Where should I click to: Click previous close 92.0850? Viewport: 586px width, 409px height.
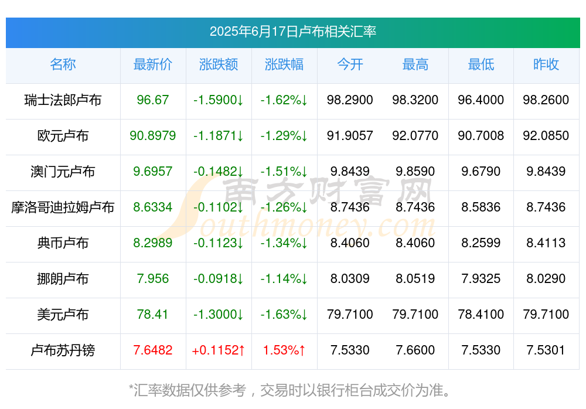click(x=546, y=135)
